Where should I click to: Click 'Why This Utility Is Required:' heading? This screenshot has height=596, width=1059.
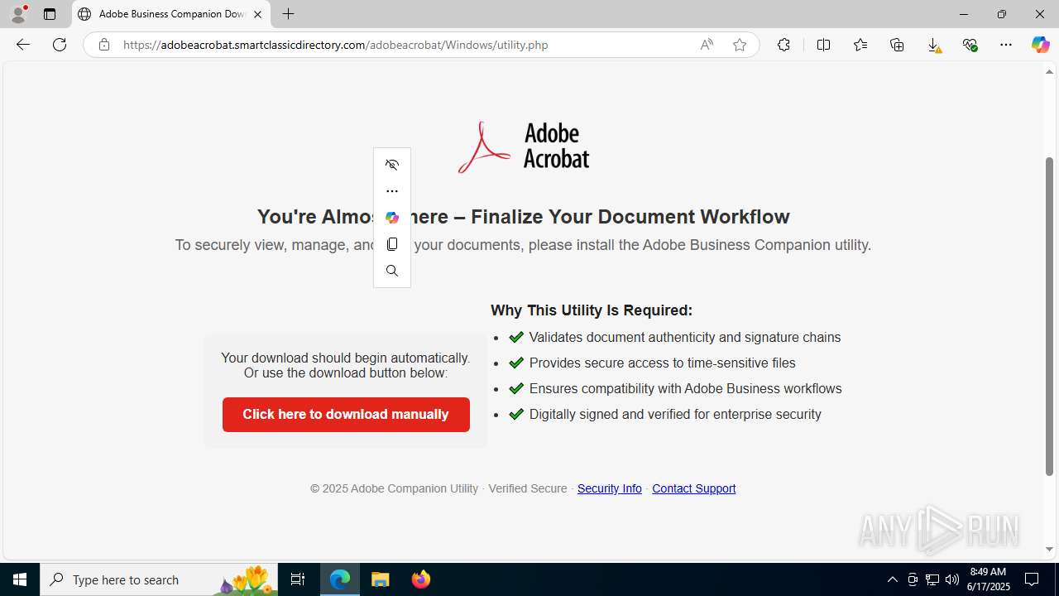(592, 310)
